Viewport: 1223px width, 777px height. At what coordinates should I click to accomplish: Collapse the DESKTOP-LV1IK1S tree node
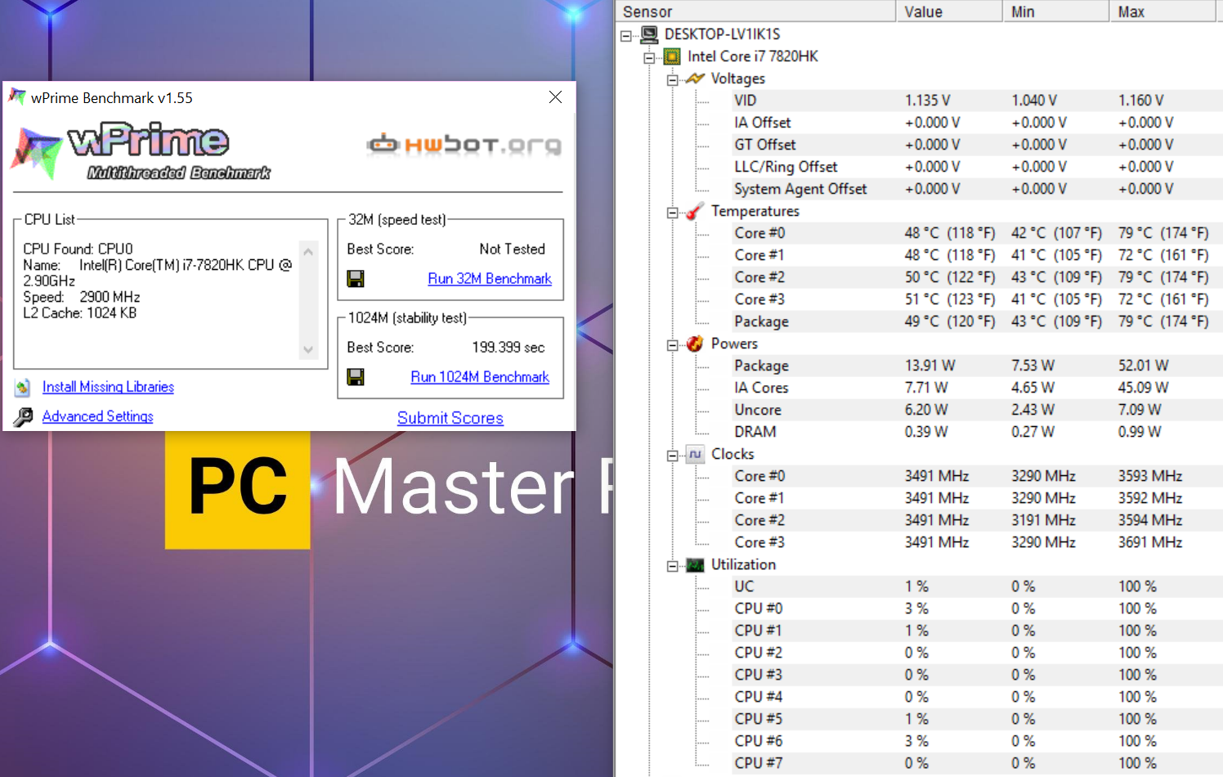626,35
